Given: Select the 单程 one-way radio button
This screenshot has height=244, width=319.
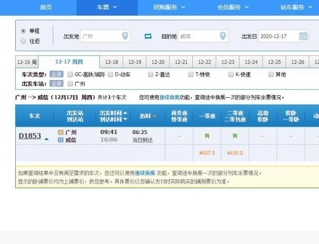Looking at the screenshot, I should tap(23, 31).
